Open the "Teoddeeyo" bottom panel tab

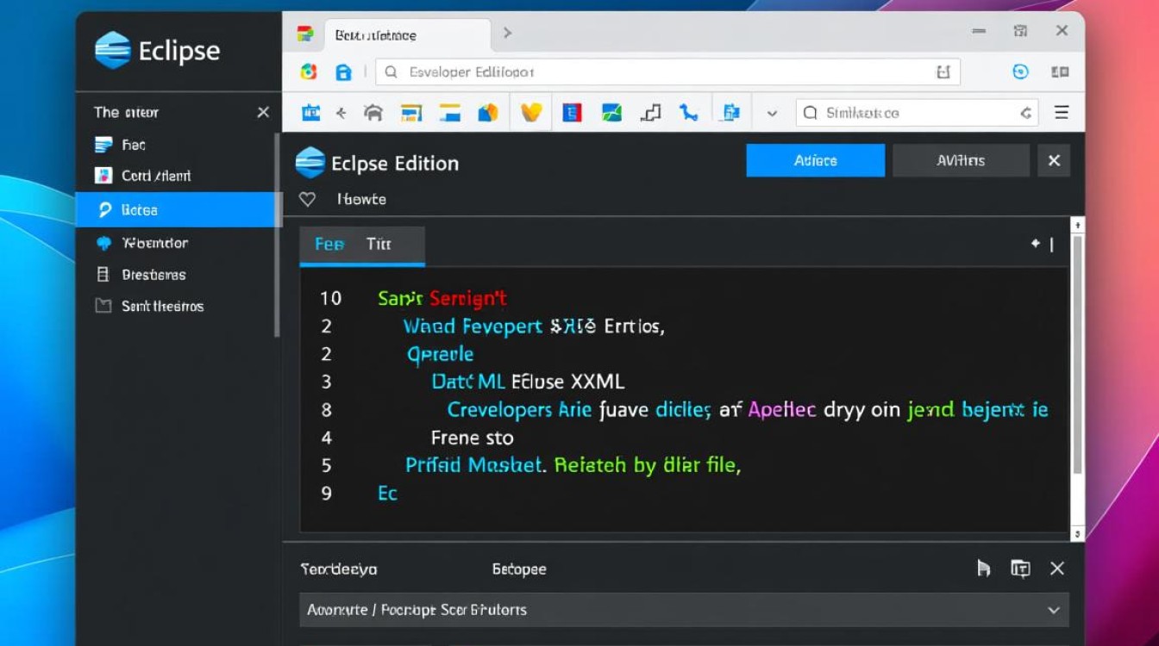point(339,569)
